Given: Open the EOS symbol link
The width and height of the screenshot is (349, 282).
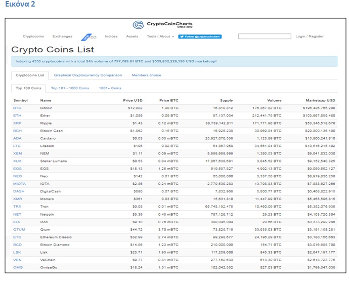Looking at the screenshot, I should click(17, 169).
